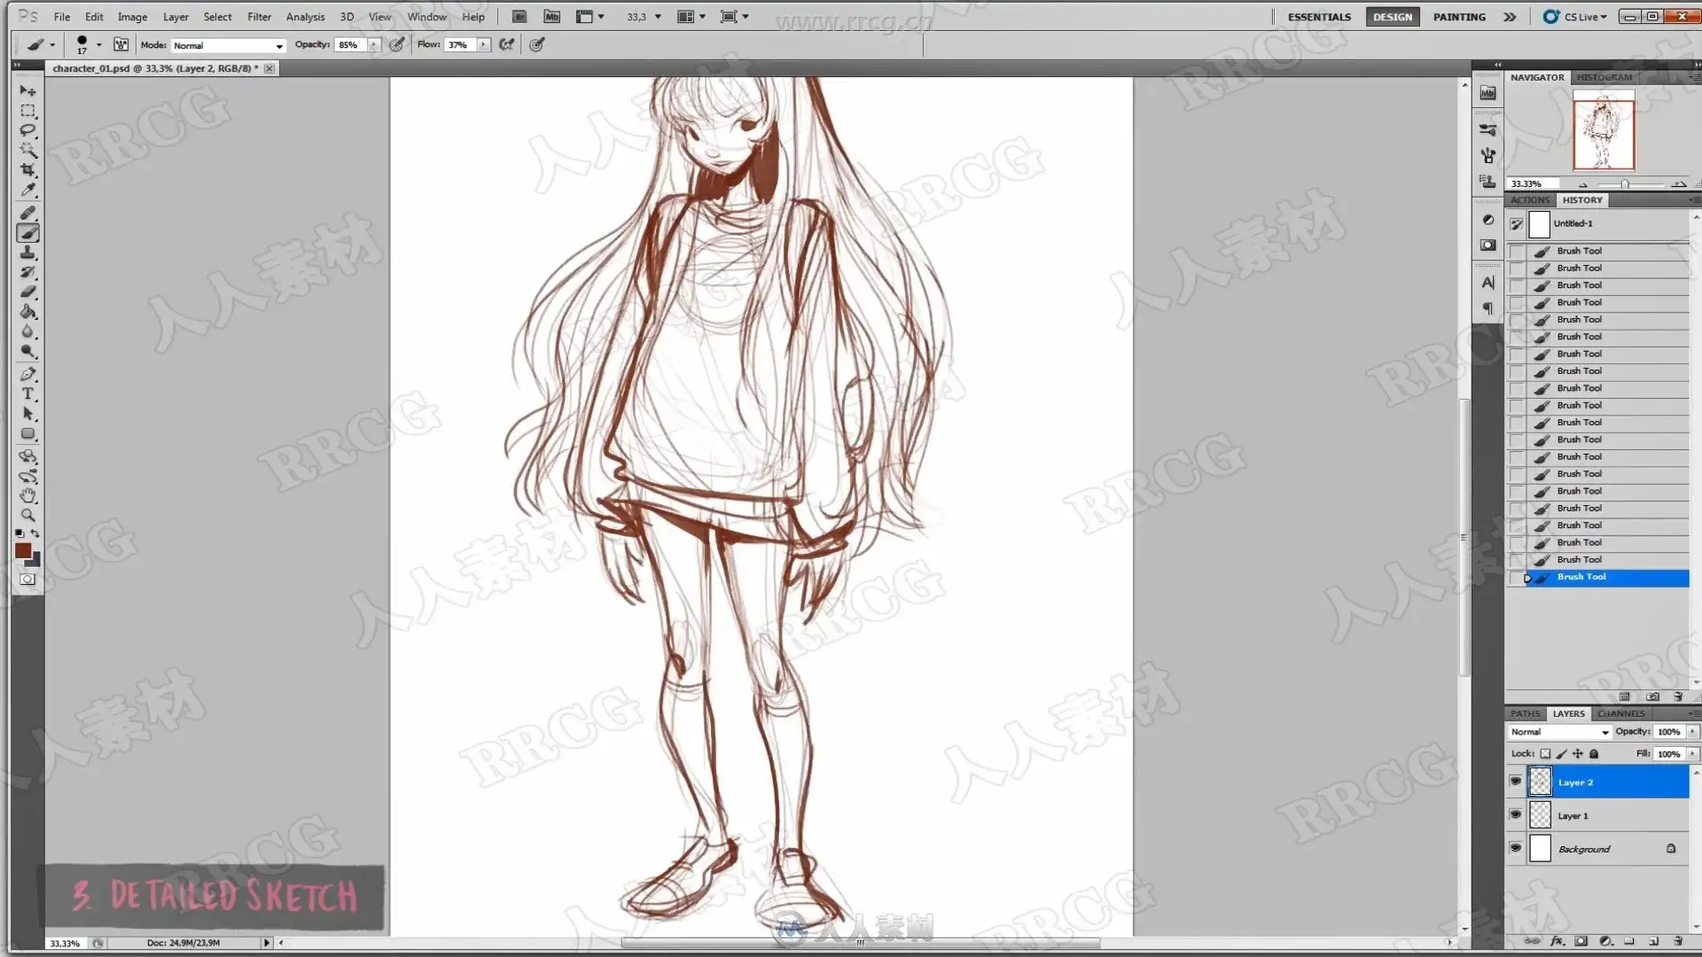Screen dimensions: 1702x957
Task: Enable airbrush mode in options bar
Action: coord(507,44)
